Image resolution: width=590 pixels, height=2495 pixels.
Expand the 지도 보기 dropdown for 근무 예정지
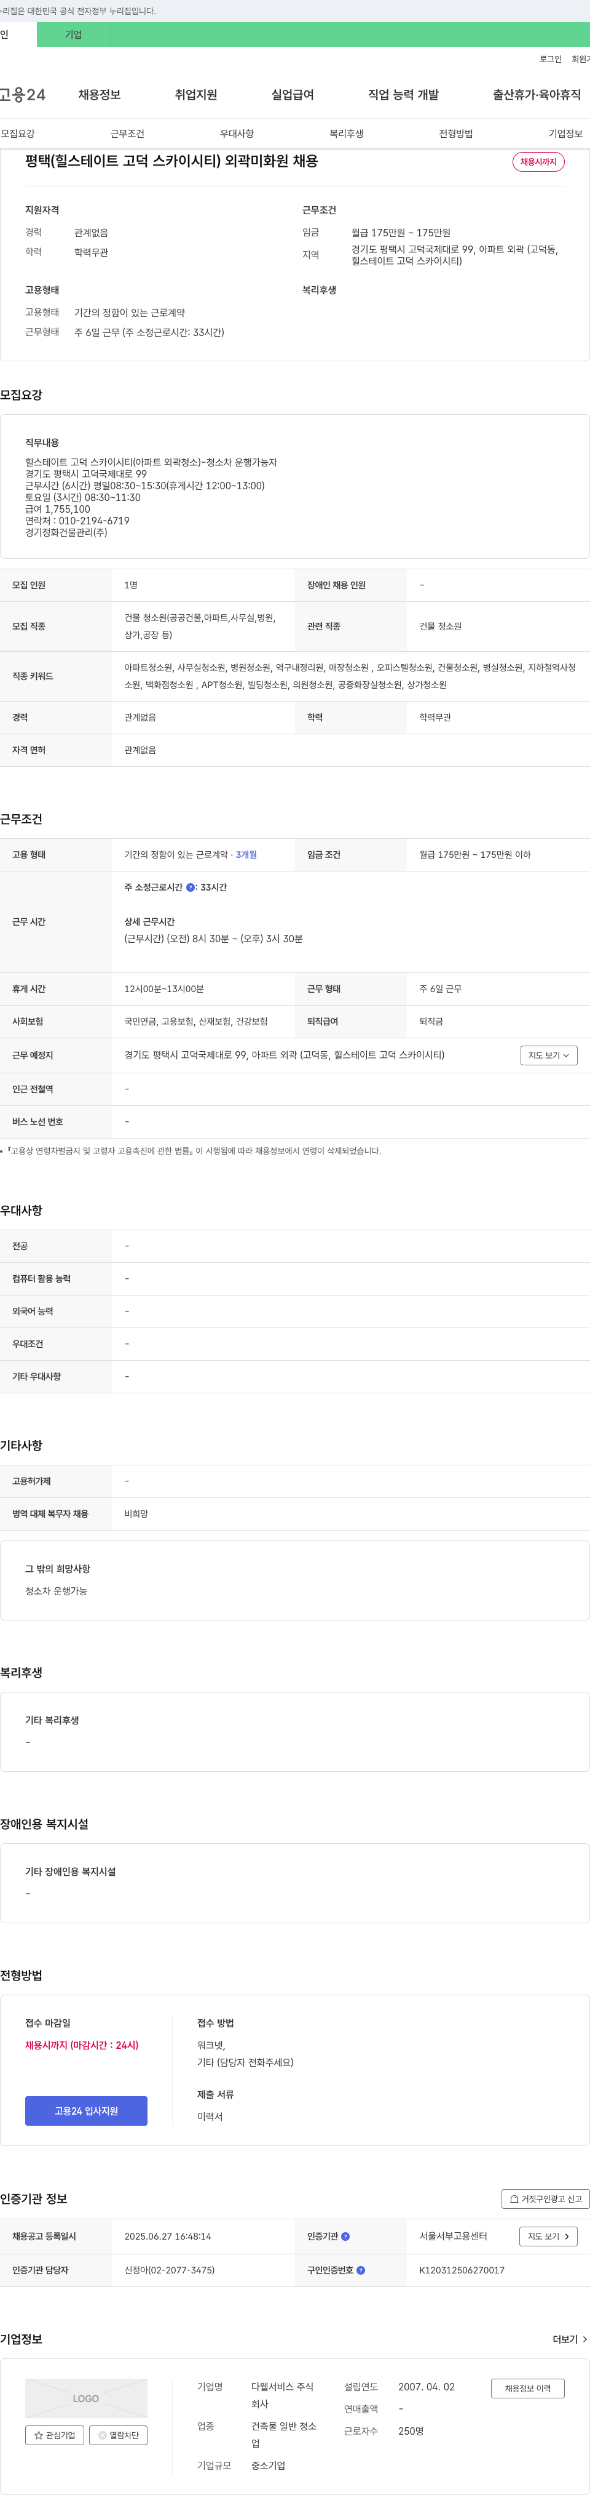(548, 1055)
